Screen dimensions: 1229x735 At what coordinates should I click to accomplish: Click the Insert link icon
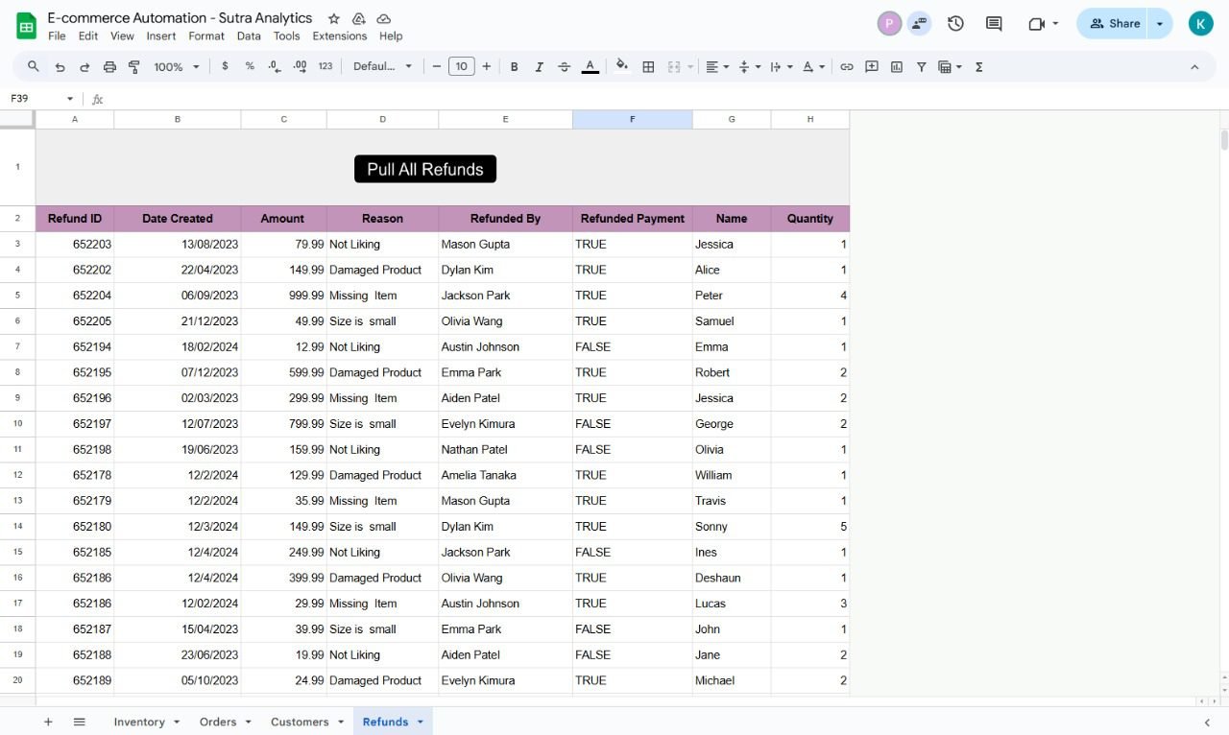point(846,67)
